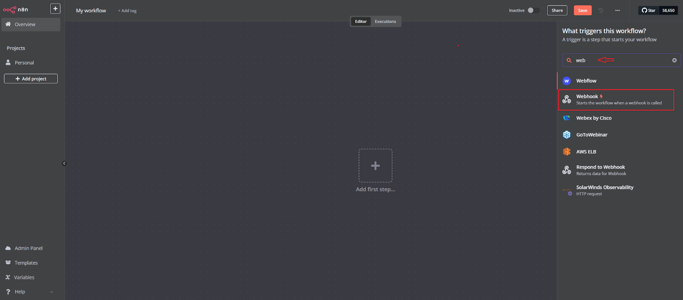Click the plus create button beside logo
The image size is (683, 300).
point(55,9)
